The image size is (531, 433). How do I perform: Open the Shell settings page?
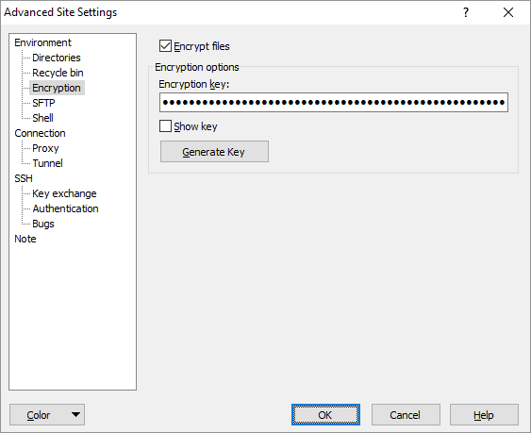42,118
